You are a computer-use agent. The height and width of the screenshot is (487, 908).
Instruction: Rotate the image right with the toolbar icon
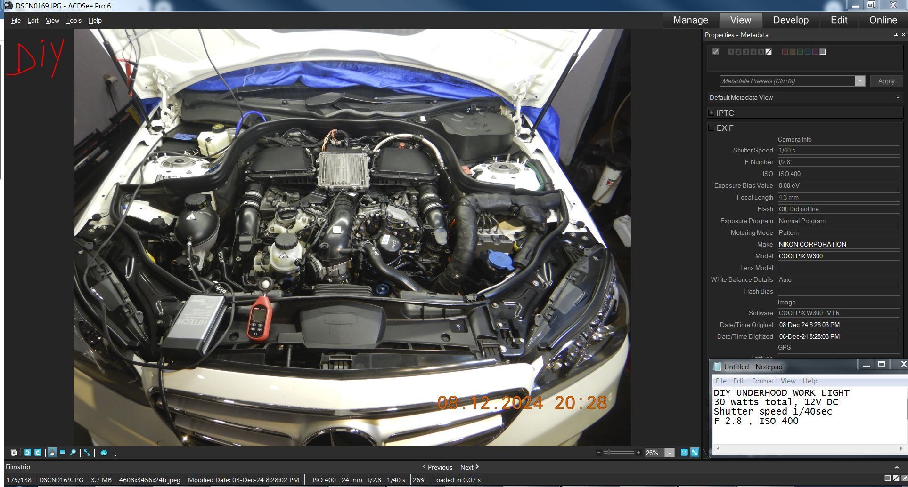38,453
